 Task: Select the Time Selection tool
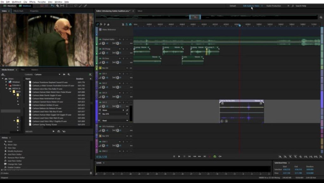click(66, 6)
